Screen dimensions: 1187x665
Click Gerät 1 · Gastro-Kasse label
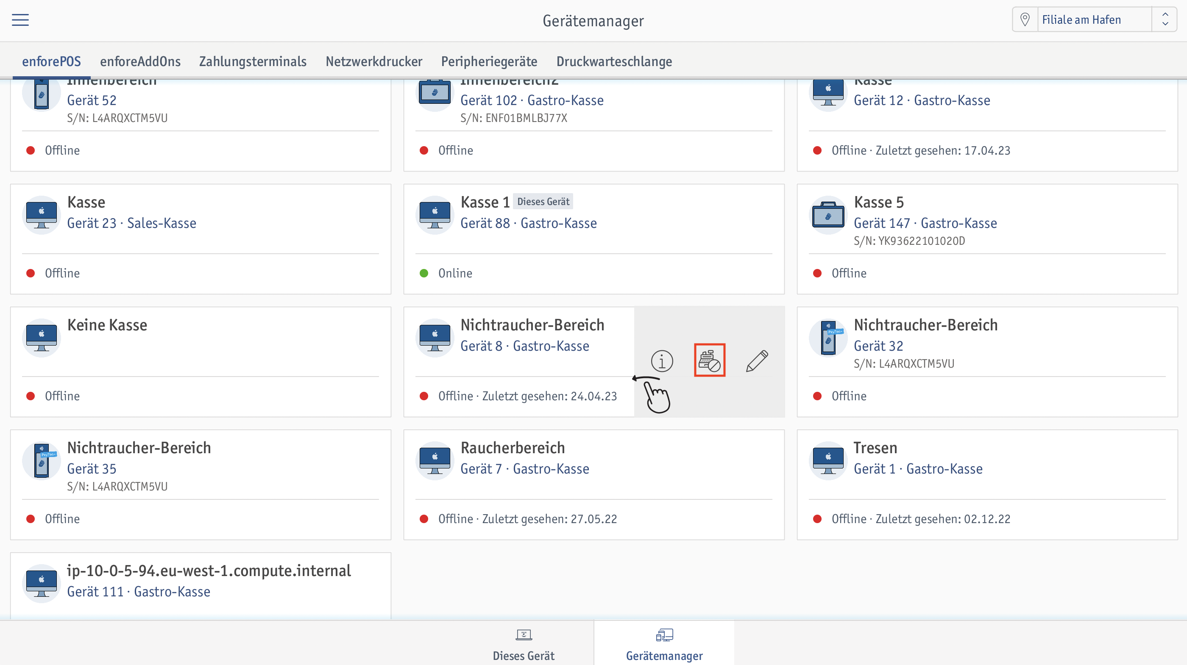918,469
